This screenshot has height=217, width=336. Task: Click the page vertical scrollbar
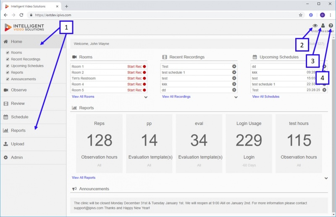[334, 126]
